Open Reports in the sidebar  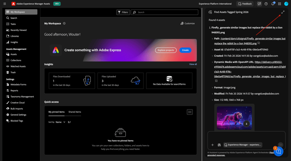[12, 91]
